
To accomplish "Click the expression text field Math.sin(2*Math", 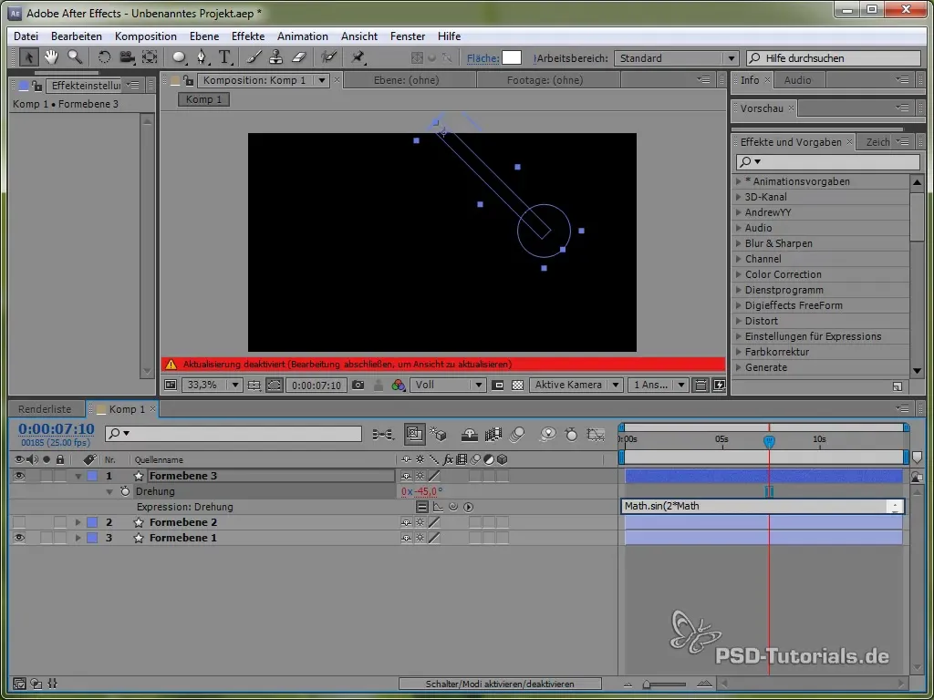I will [x=763, y=507].
